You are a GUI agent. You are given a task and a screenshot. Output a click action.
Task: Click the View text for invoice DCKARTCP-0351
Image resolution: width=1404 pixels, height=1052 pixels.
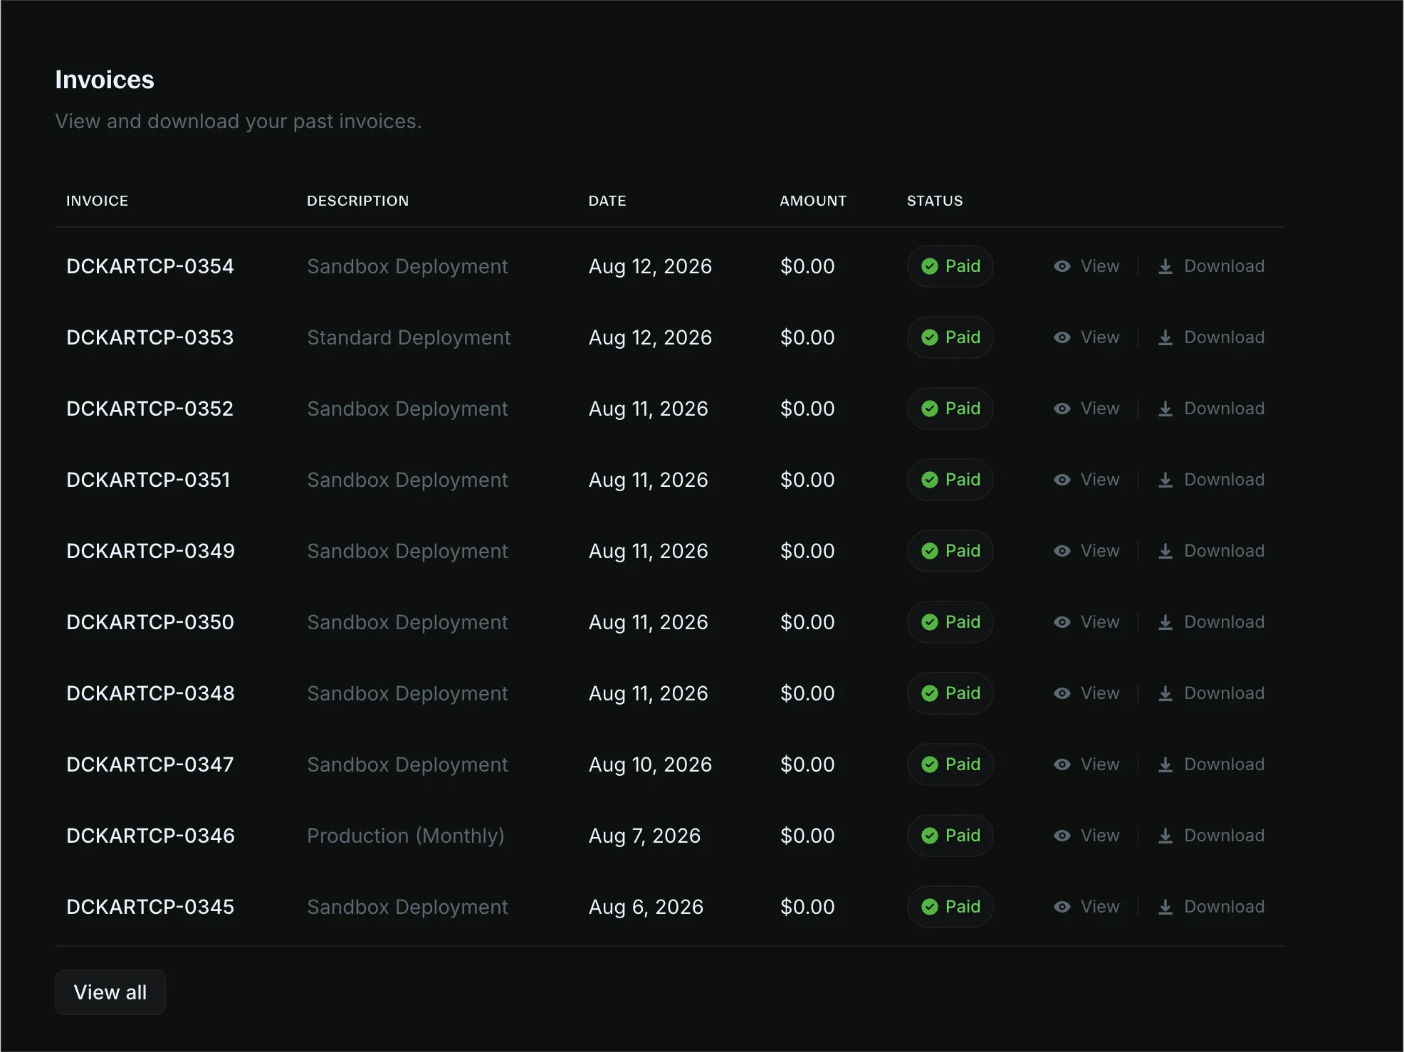[x=1100, y=480]
